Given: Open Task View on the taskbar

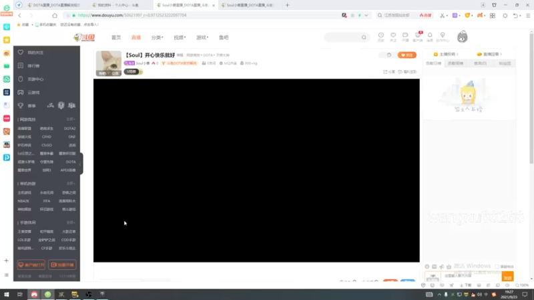Looking at the screenshot, I should pos(20,295).
